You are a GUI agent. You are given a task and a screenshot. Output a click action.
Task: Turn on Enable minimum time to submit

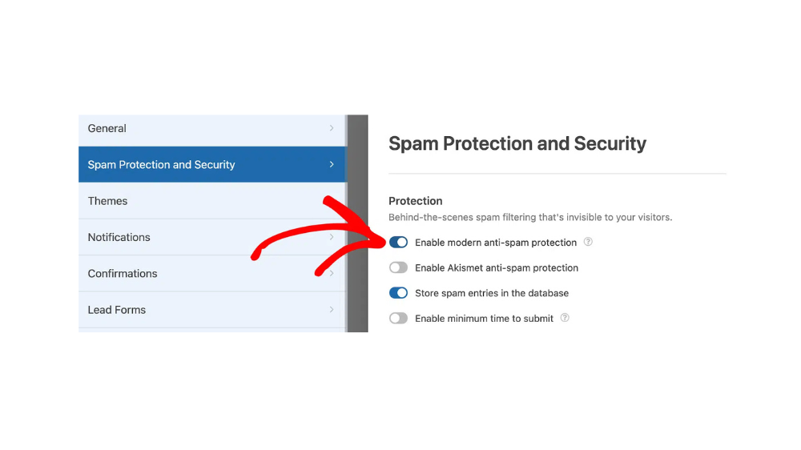398,318
